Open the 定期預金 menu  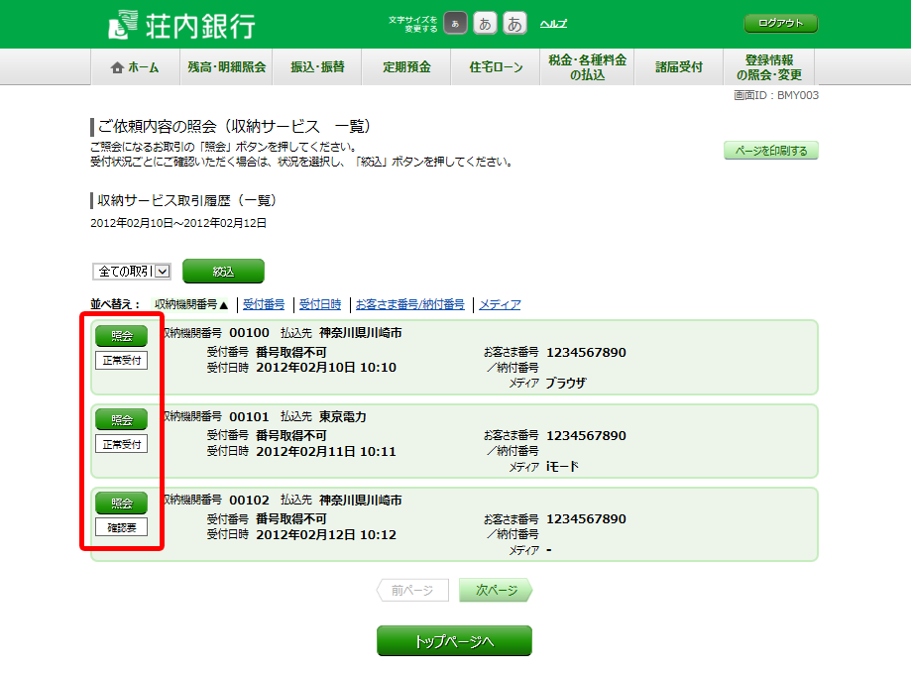[407, 67]
